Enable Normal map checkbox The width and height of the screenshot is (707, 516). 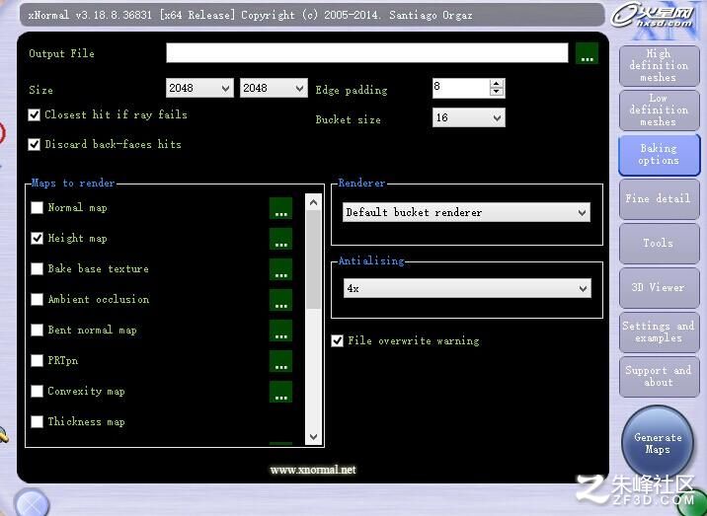coord(37,208)
